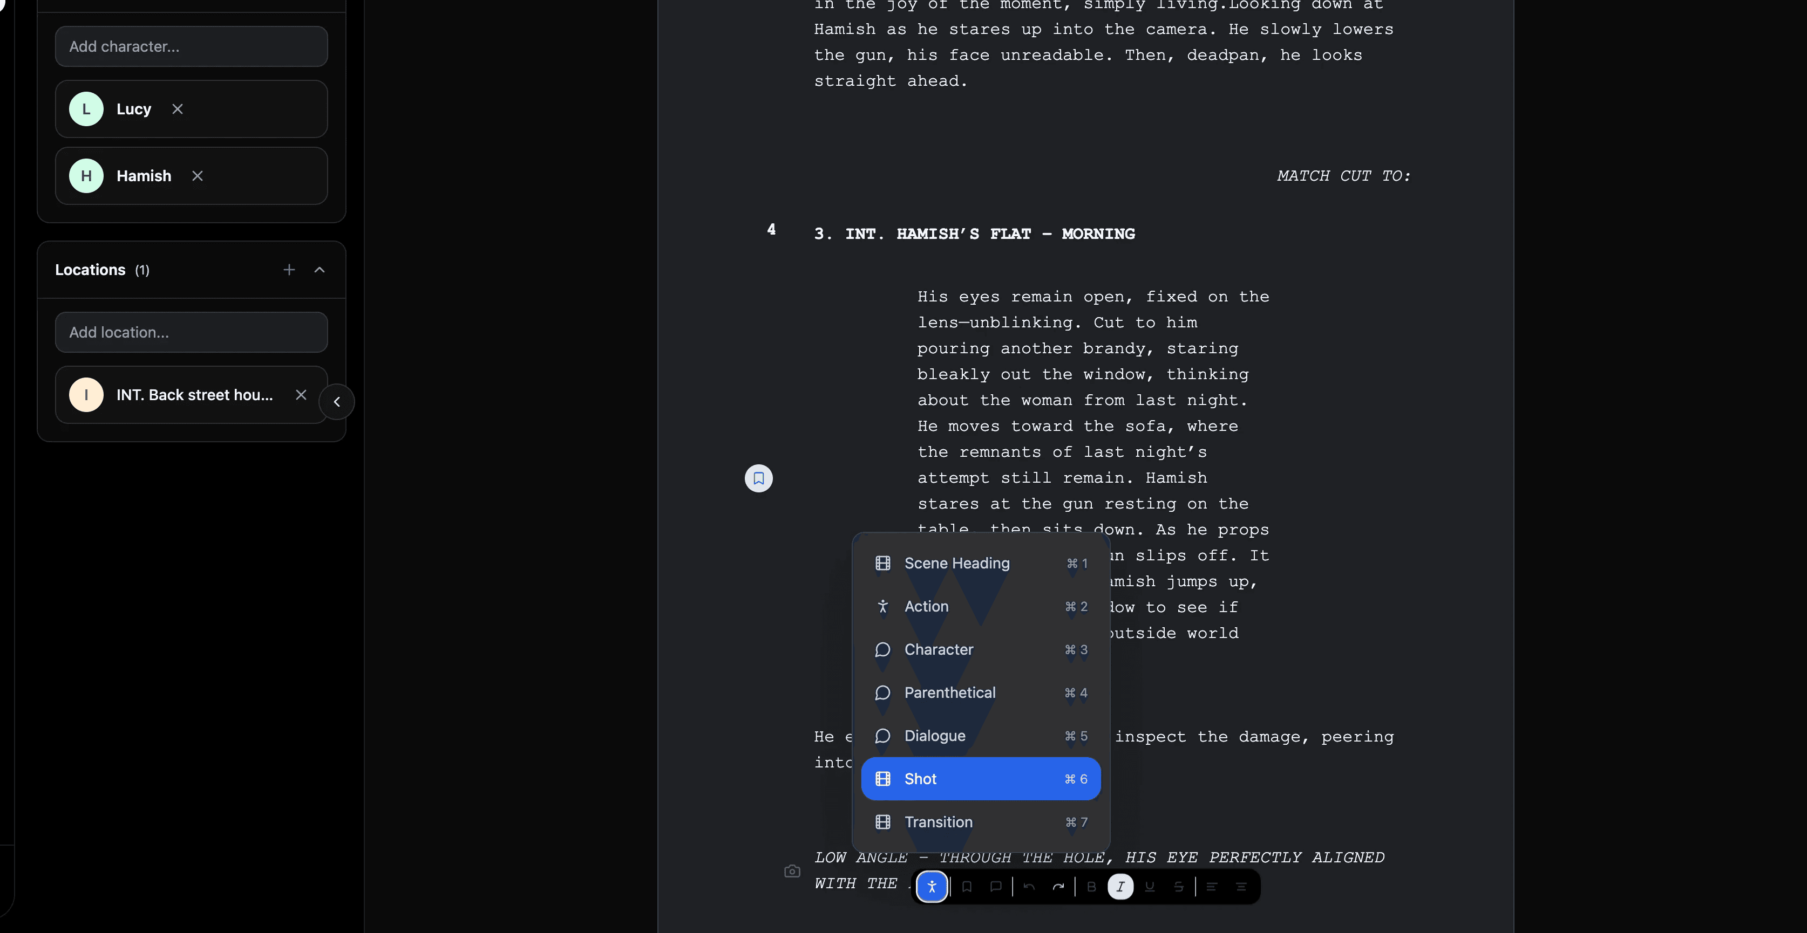Select Action from the element menu
This screenshot has height=933, width=1807.
coord(981,606)
